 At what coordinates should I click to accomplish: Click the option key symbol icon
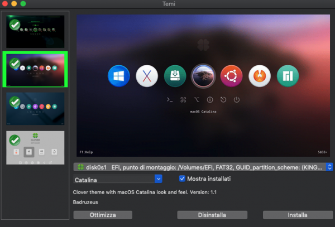pos(197,100)
